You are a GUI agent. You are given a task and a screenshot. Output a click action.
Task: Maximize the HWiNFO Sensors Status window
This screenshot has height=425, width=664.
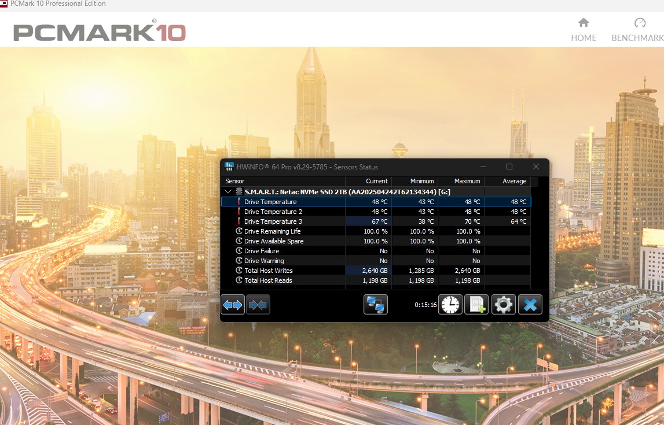509,167
